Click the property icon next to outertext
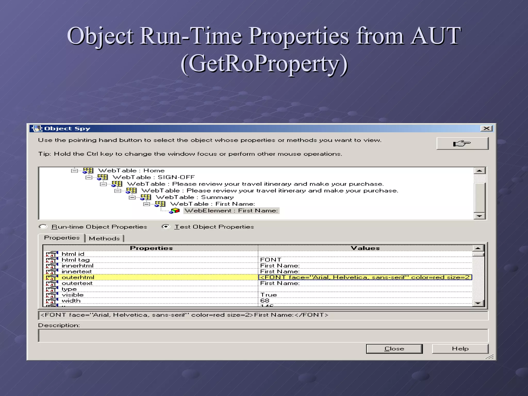The width and height of the screenshot is (528, 396). 52,283
